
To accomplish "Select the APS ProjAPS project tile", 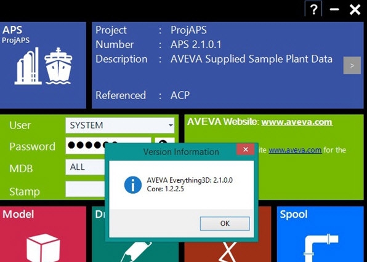I will click(x=43, y=65).
